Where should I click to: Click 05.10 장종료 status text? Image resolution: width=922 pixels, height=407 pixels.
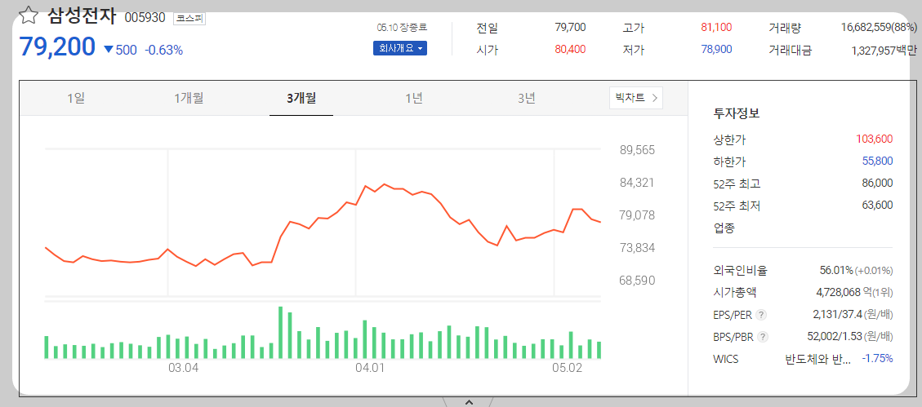(402, 27)
